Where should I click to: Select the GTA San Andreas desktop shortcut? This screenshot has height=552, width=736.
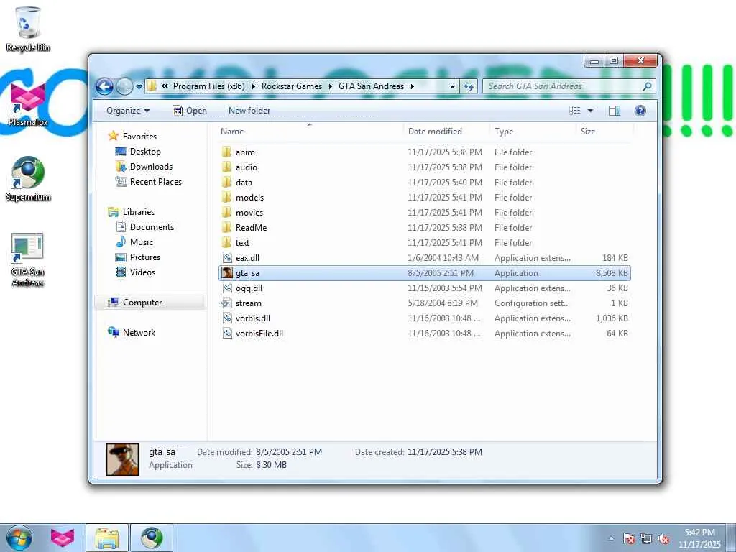[28, 259]
